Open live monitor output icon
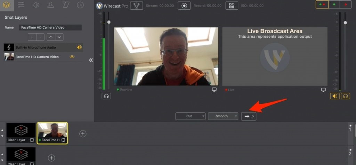Image resolution: width=356 pixels, height=165 pixels. (324, 90)
